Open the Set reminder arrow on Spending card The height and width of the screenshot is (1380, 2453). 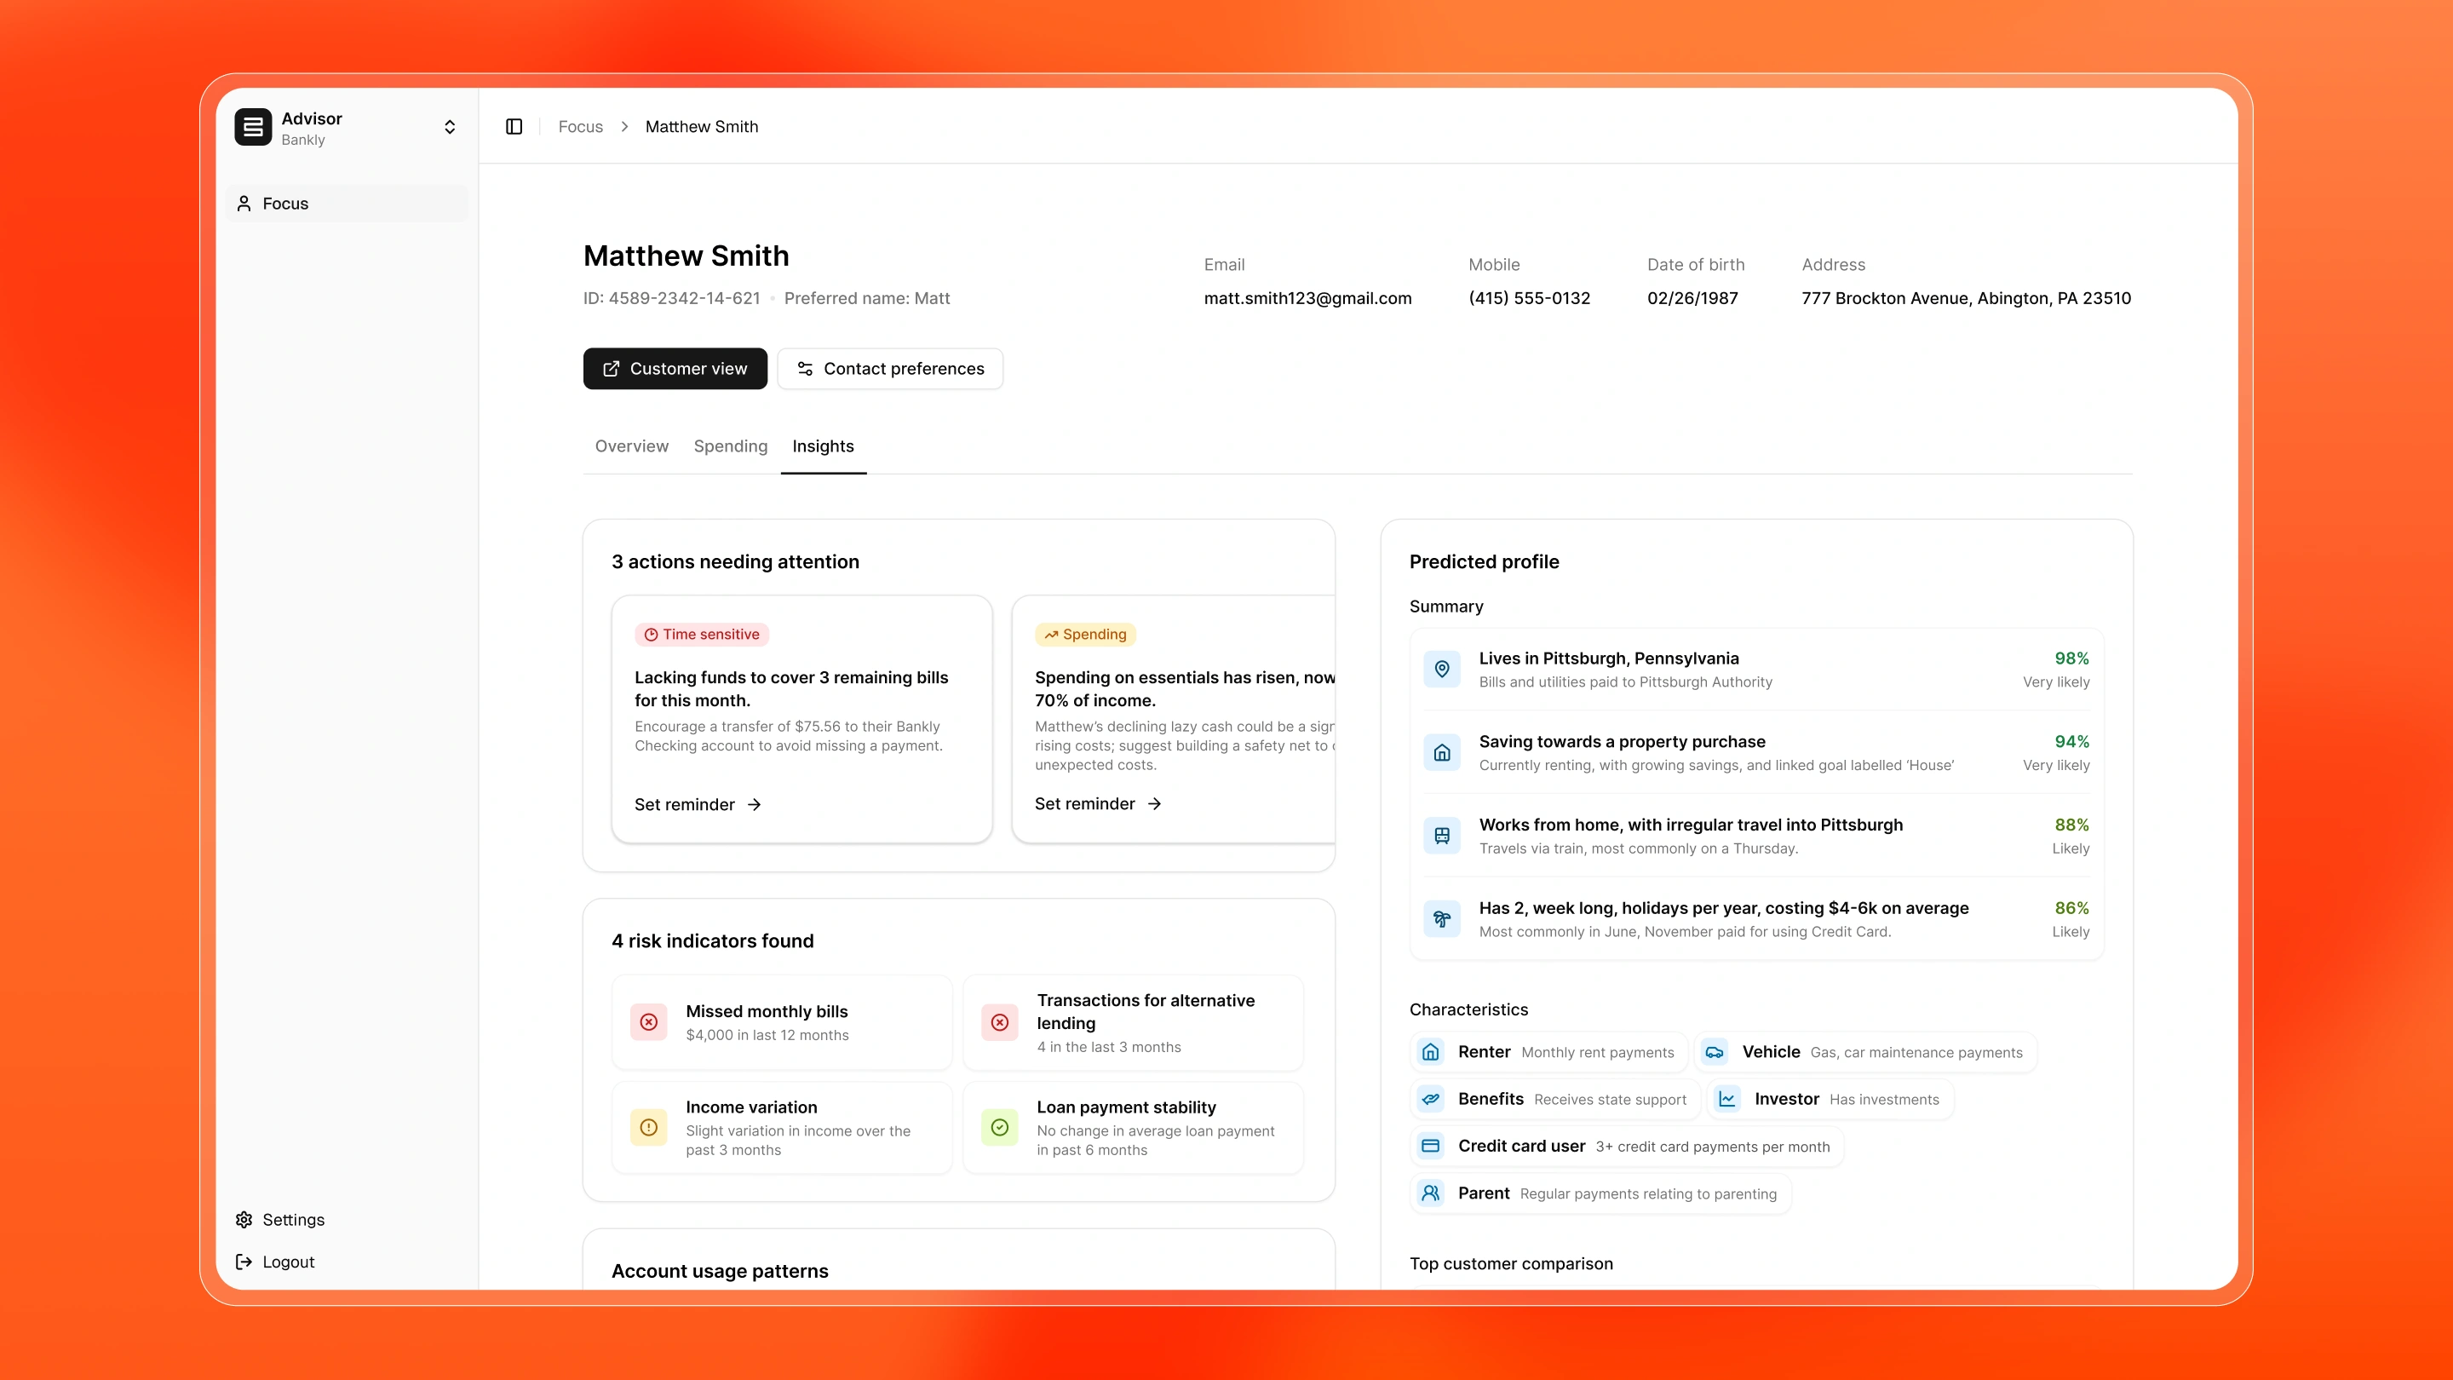(x=1155, y=804)
